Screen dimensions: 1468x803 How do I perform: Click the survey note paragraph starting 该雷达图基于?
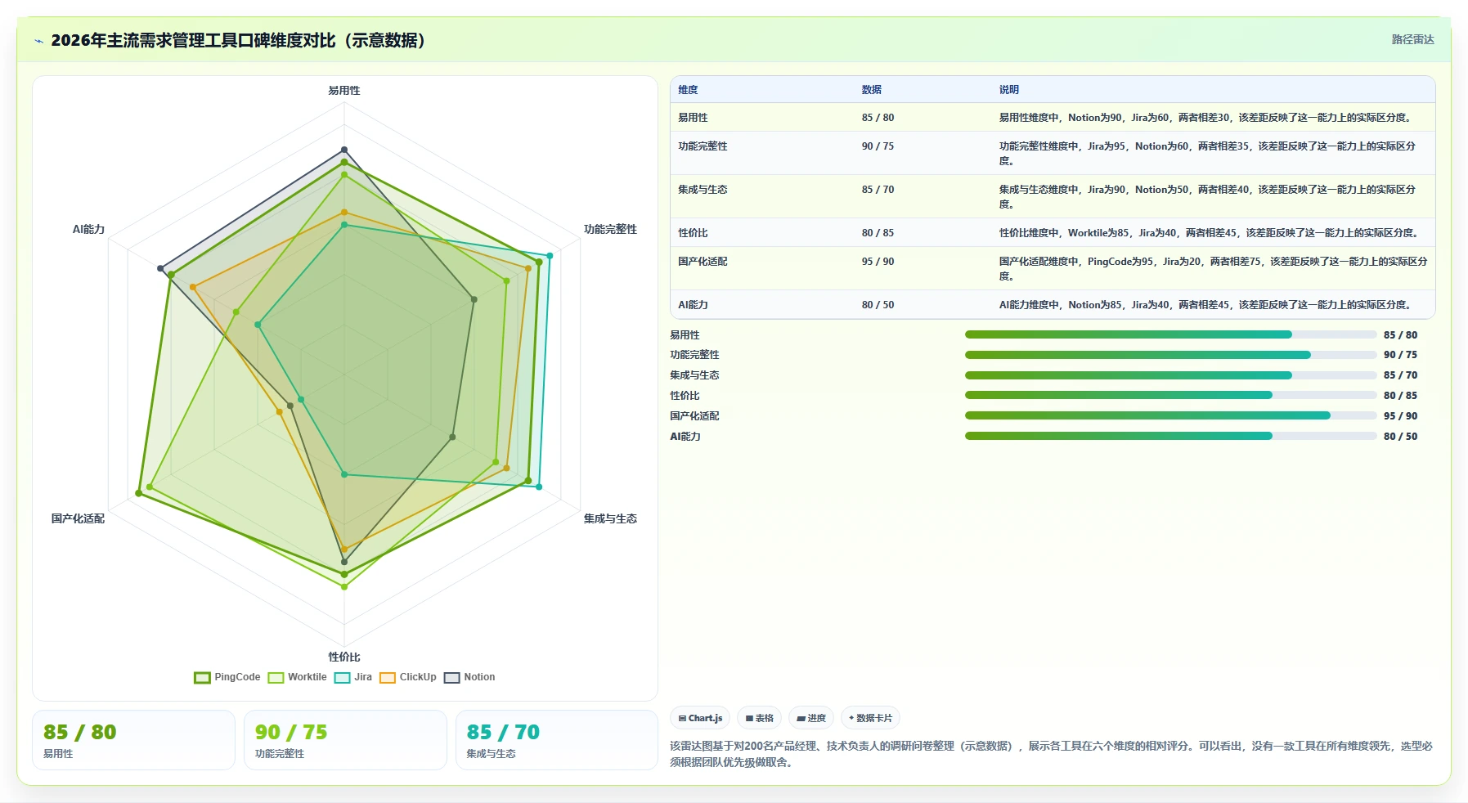pyautogui.click(x=1052, y=754)
